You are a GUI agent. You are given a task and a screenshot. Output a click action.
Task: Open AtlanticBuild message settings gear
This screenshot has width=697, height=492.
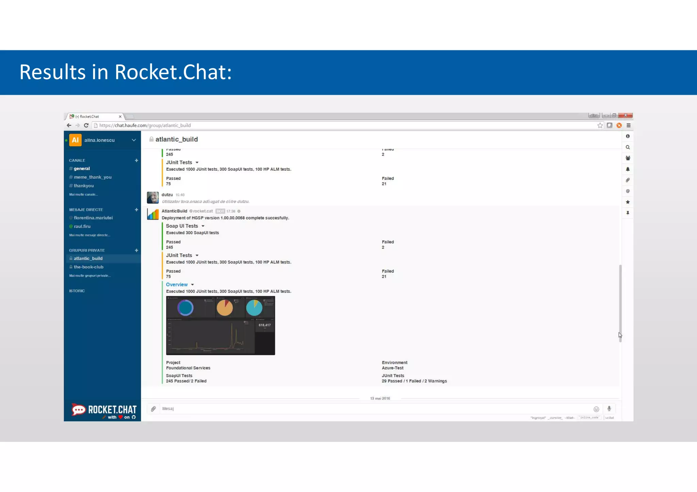click(x=239, y=211)
